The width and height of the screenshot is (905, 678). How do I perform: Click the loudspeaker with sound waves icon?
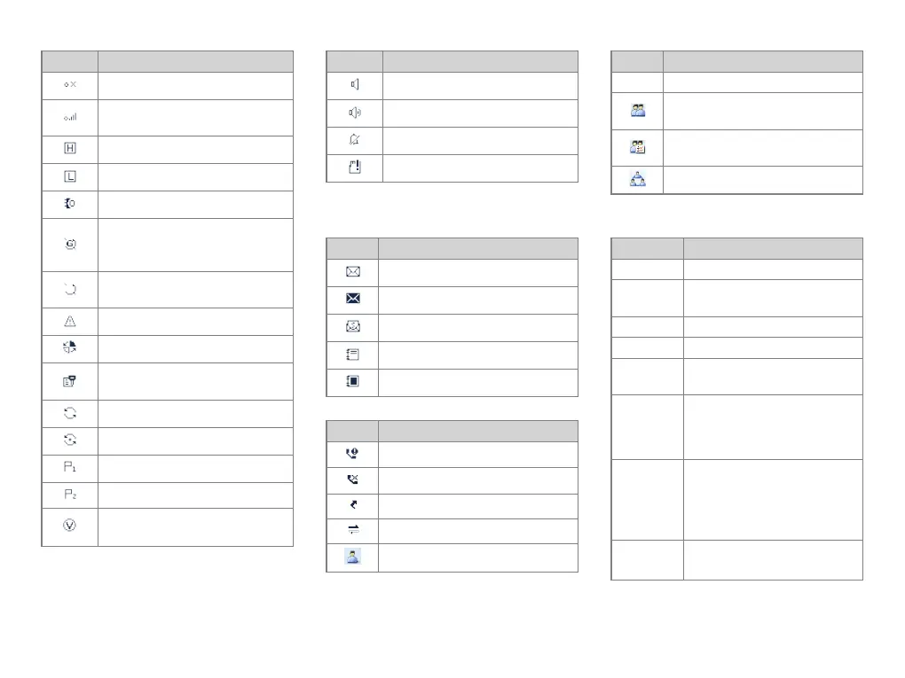(354, 113)
